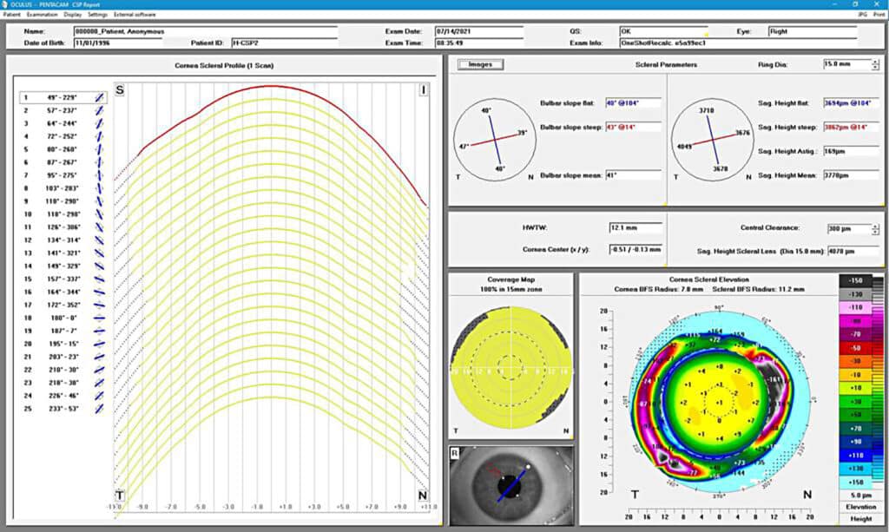Open the Patient menu
This screenshot has height=532, width=889.
tap(12, 14)
